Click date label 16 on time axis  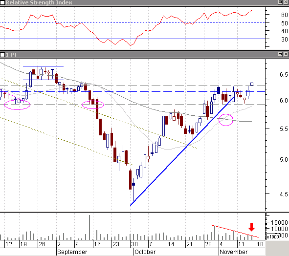(x=97, y=244)
